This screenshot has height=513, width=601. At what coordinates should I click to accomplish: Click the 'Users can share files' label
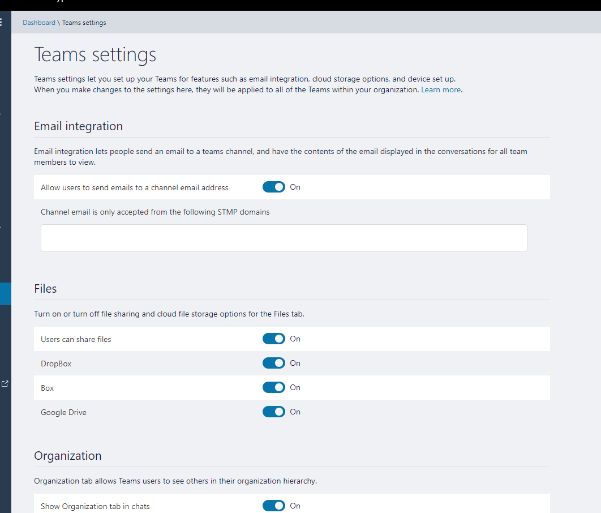(76, 339)
